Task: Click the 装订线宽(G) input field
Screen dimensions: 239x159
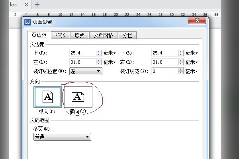Action: pos(165,71)
